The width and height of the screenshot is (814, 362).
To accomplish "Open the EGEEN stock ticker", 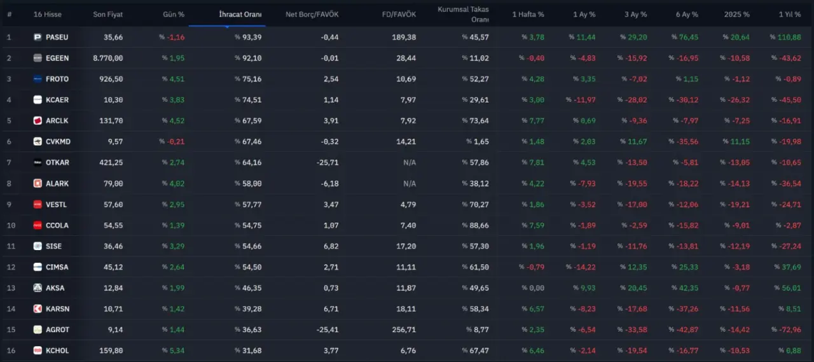I will [57, 59].
